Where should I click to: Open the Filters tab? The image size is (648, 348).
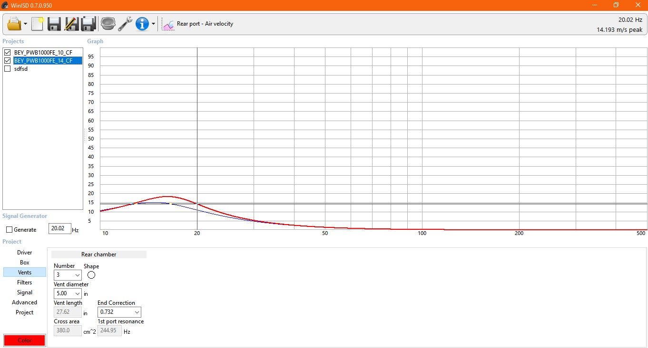coord(25,282)
